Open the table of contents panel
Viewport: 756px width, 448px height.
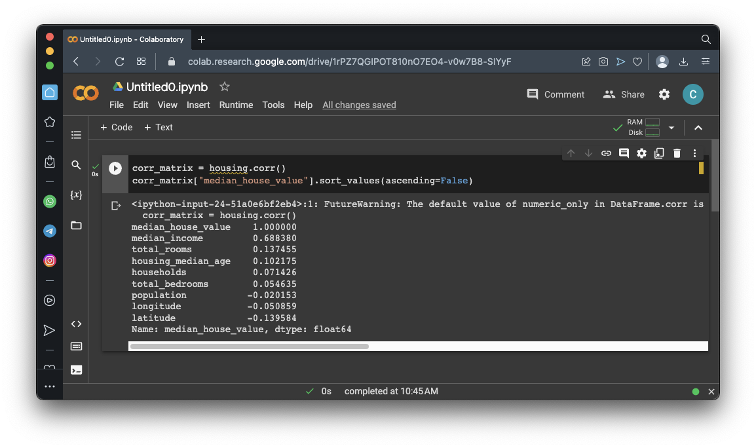[x=77, y=135]
